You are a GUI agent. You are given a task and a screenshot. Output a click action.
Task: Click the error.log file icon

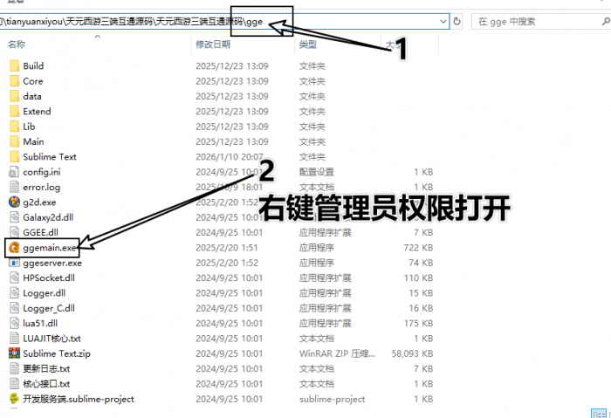pyautogui.click(x=14, y=187)
